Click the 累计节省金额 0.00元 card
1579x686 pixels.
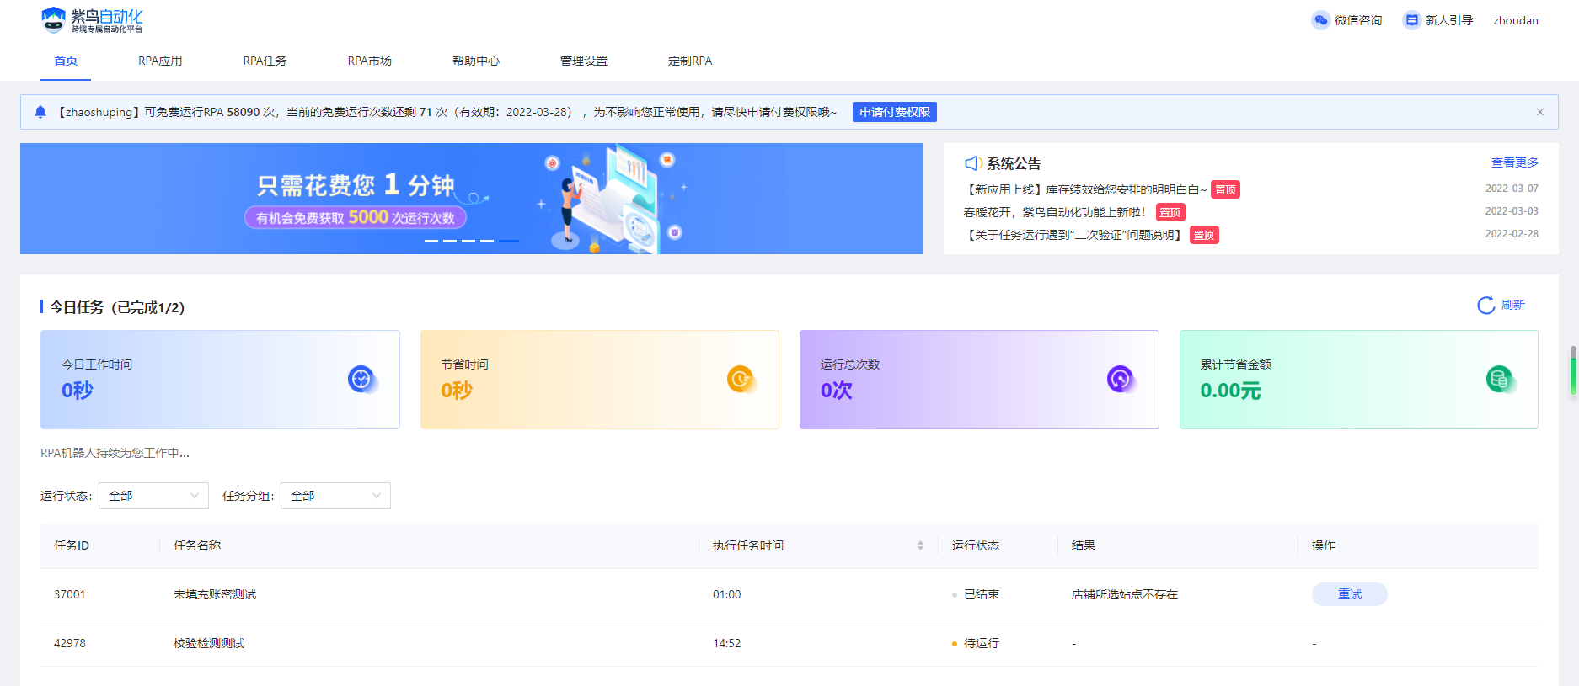tap(1359, 380)
